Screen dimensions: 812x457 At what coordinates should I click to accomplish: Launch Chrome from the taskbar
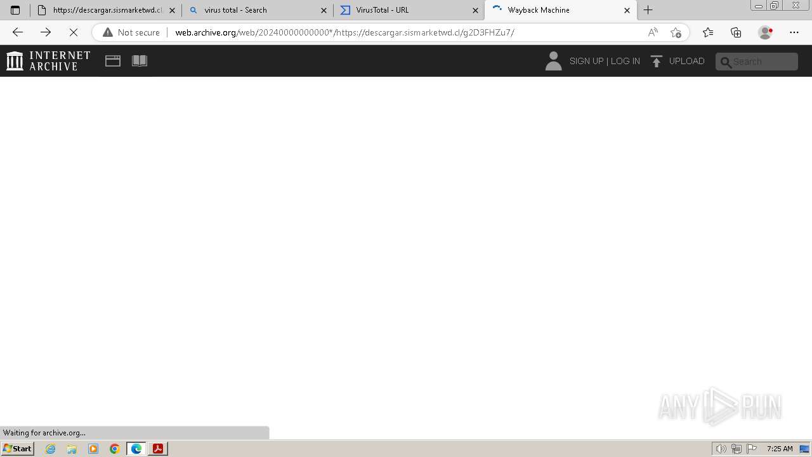coord(115,449)
